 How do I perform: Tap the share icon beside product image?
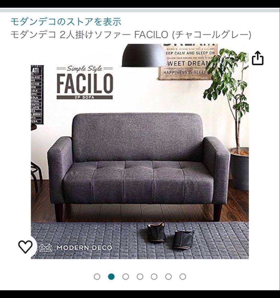pos(258,58)
